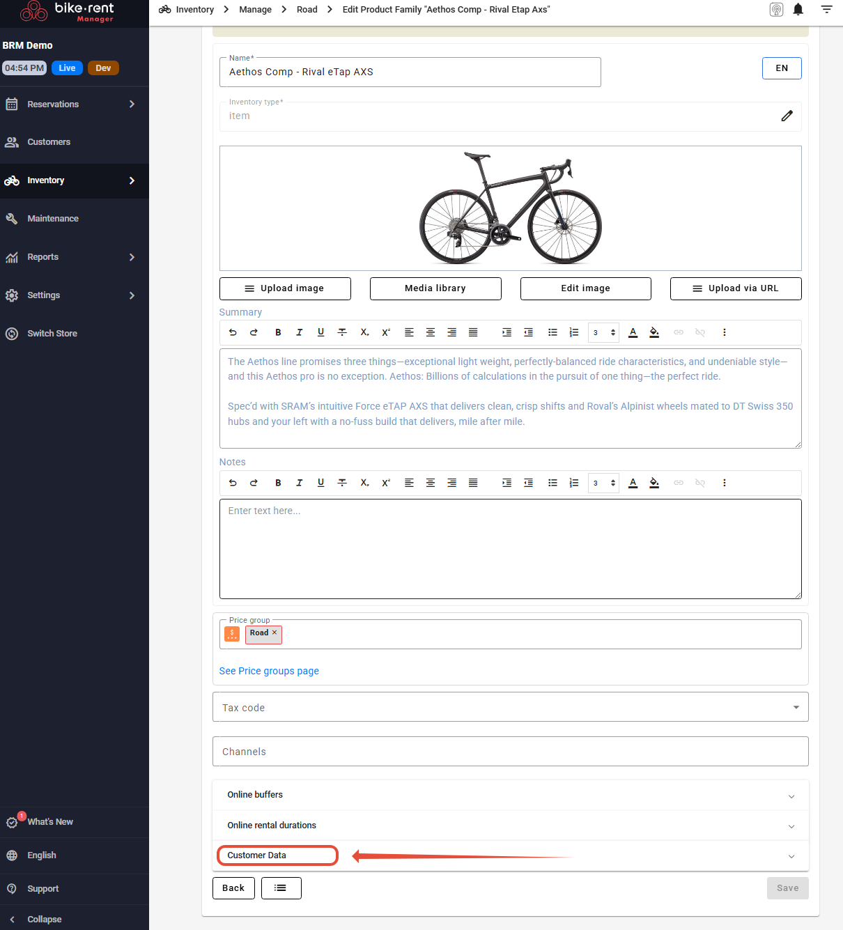
Task: Expand the Online buffers section
Action: tap(510, 795)
